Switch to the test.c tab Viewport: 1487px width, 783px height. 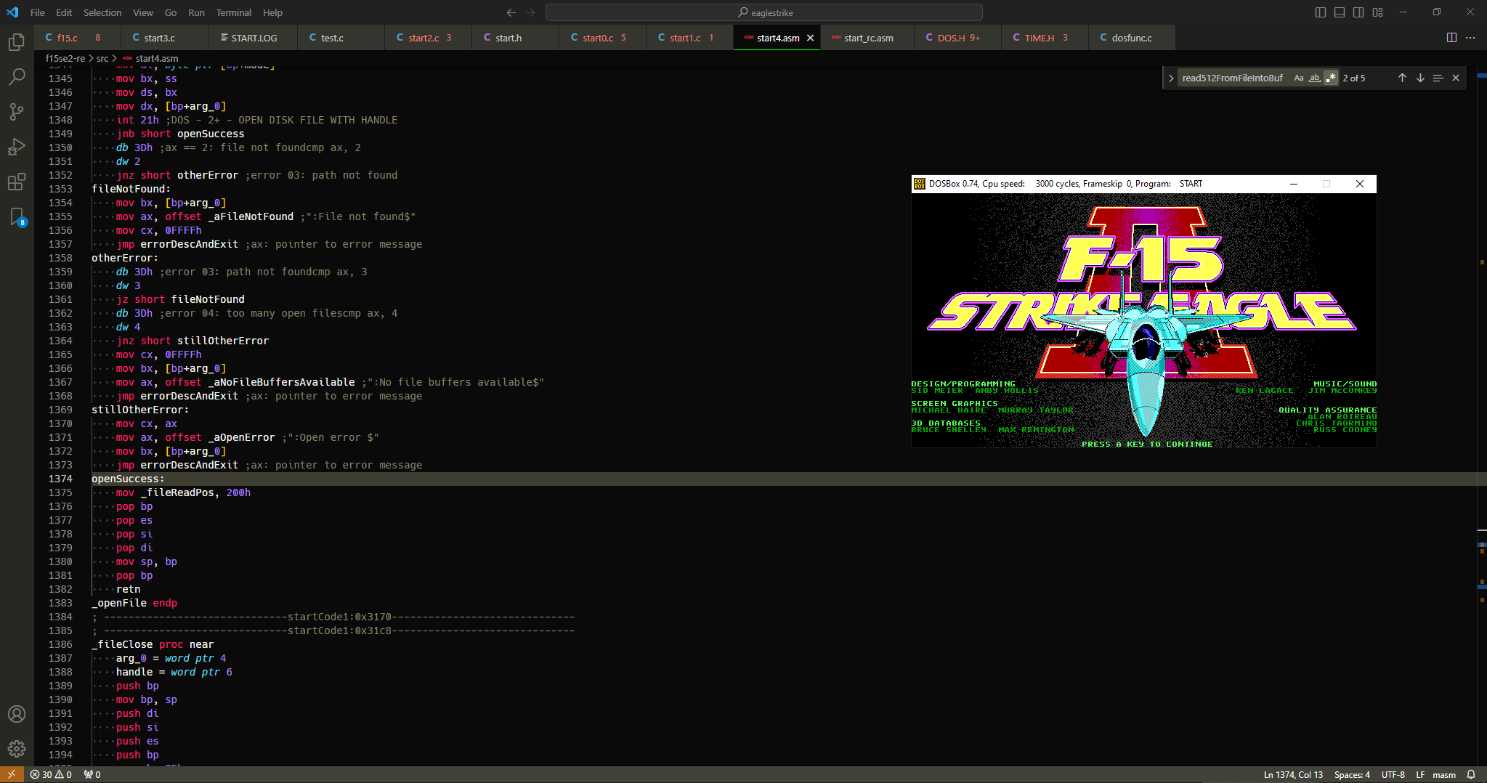(341, 38)
